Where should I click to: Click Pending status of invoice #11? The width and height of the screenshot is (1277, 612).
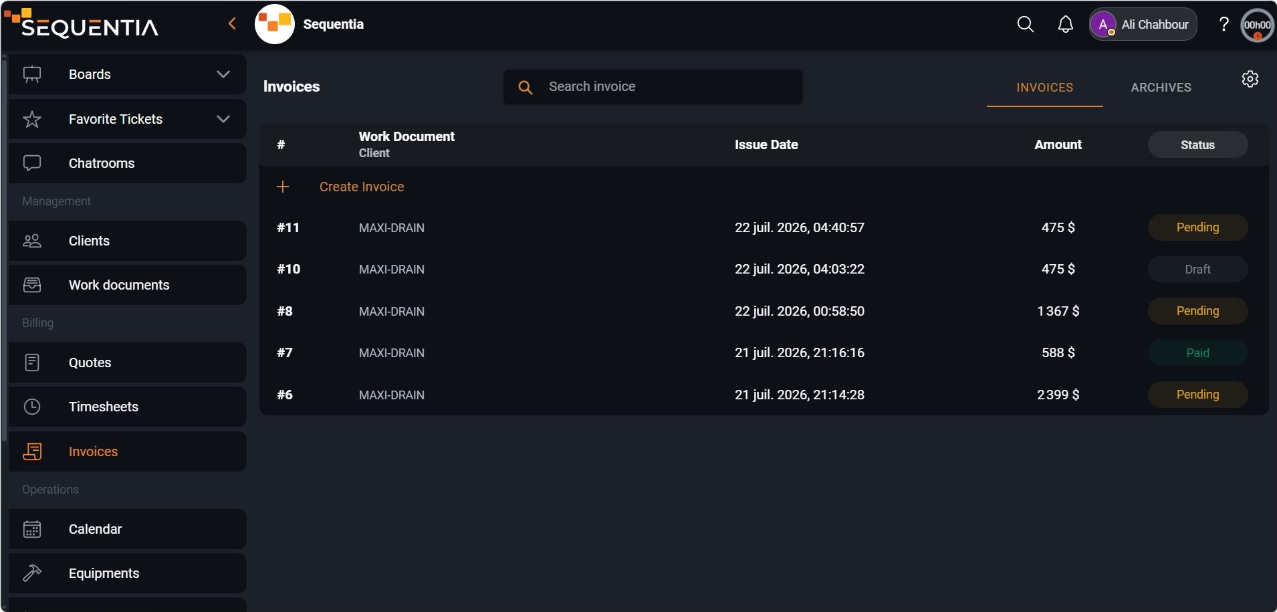(1197, 227)
